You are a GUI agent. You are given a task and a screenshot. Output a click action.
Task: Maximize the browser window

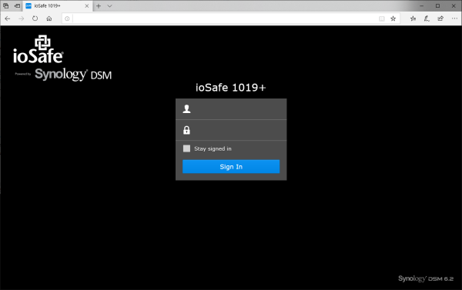437,5
